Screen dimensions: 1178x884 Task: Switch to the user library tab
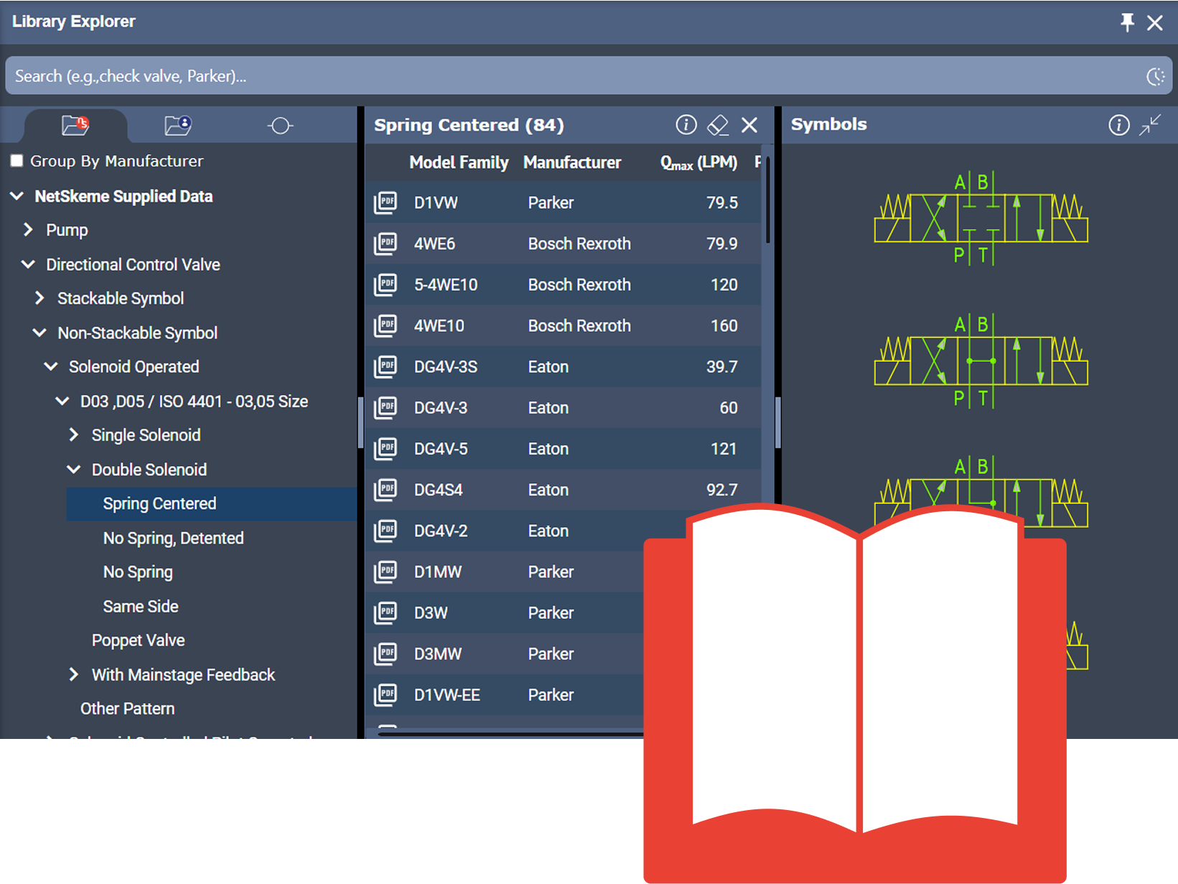click(177, 125)
